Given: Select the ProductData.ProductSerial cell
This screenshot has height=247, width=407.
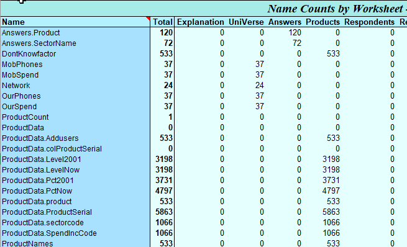Looking at the screenshot, I should (x=75, y=212).
